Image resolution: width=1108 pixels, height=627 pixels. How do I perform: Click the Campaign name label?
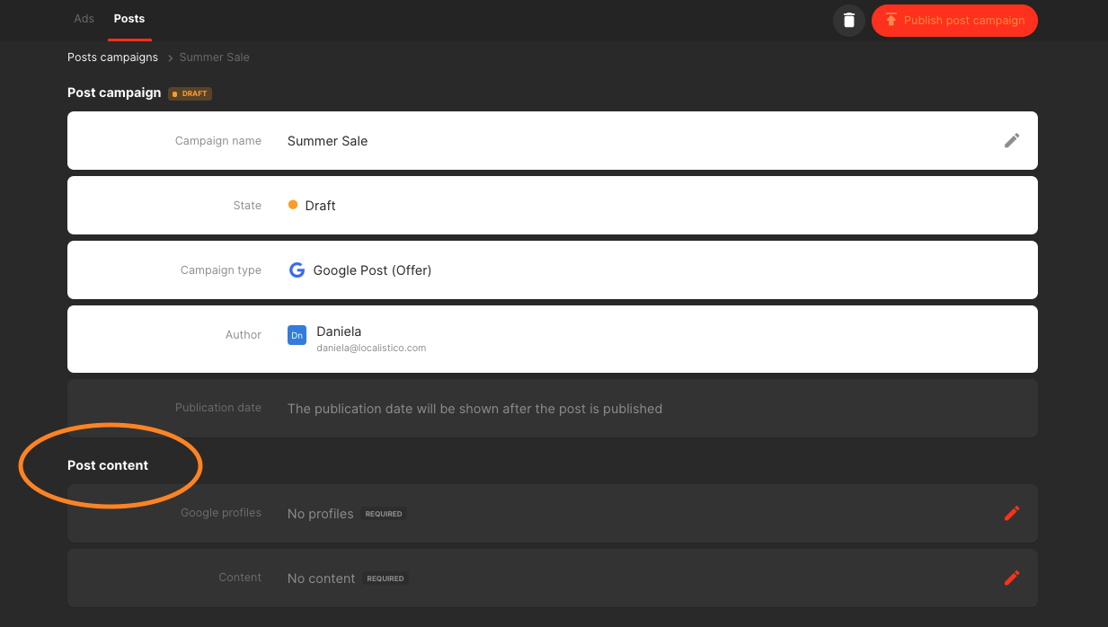click(218, 141)
